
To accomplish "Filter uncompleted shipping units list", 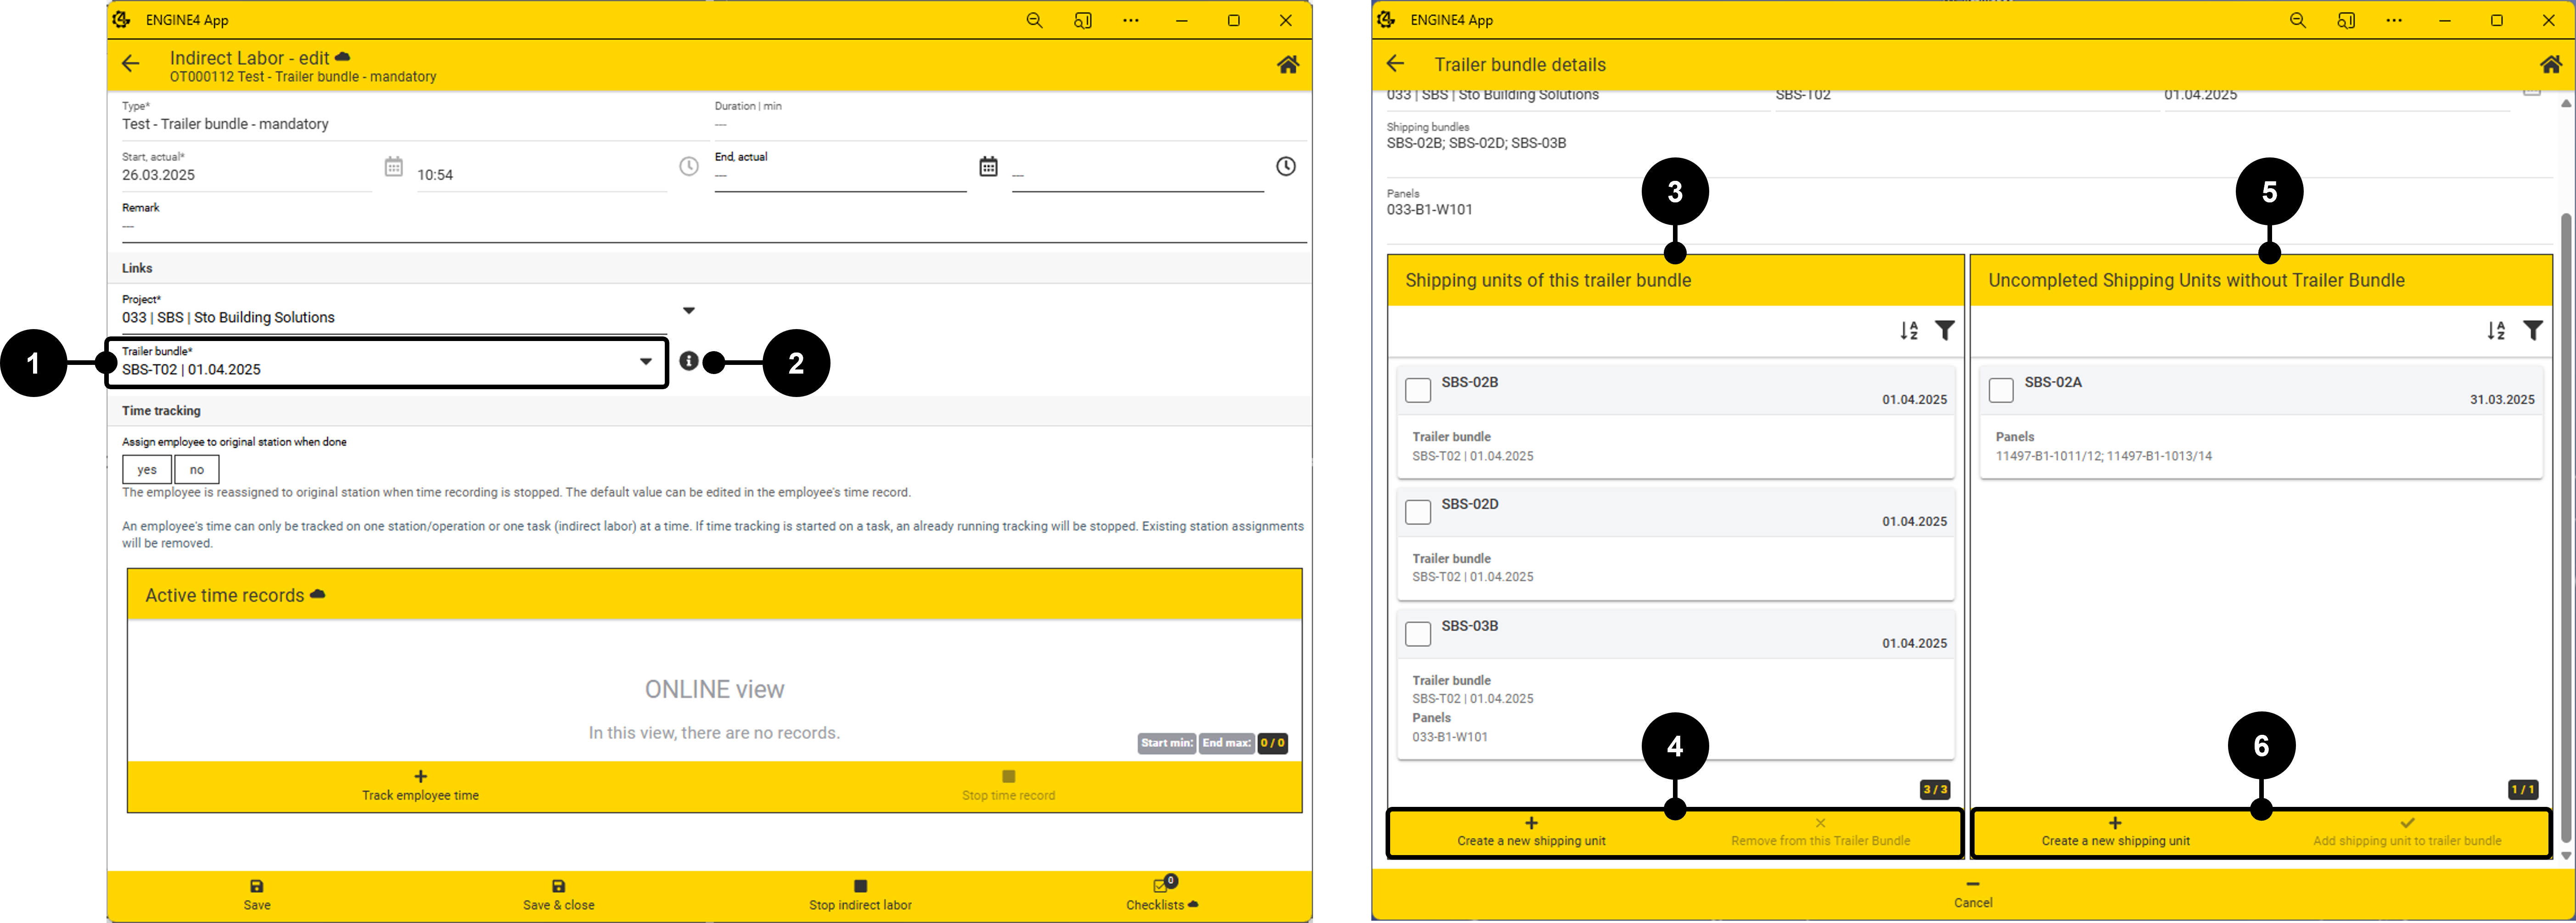I will pyautogui.click(x=2533, y=331).
